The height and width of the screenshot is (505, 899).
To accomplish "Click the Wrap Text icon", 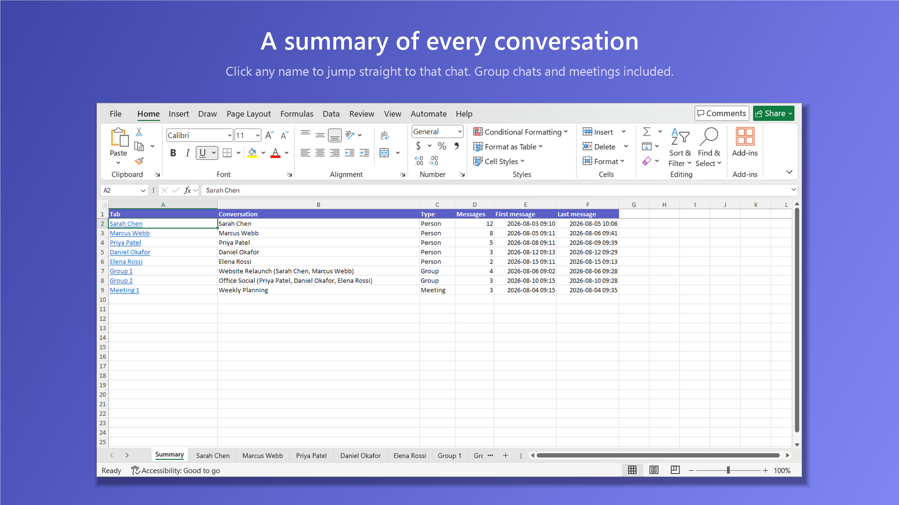I will pos(384,135).
